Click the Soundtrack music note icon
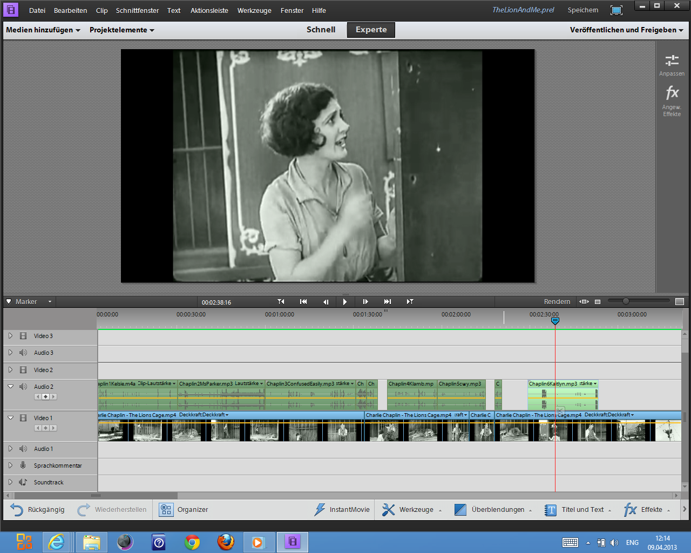The width and height of the screenshot is (691, 553). coord(23,482)
